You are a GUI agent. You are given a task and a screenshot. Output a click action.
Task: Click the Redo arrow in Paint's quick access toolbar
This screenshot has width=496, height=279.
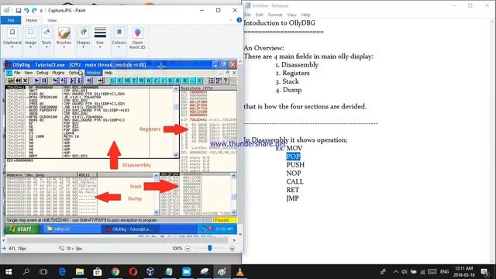click(34, 10)
